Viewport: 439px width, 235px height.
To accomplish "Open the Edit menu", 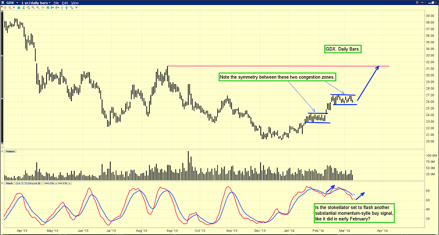I will pos(65,3).
